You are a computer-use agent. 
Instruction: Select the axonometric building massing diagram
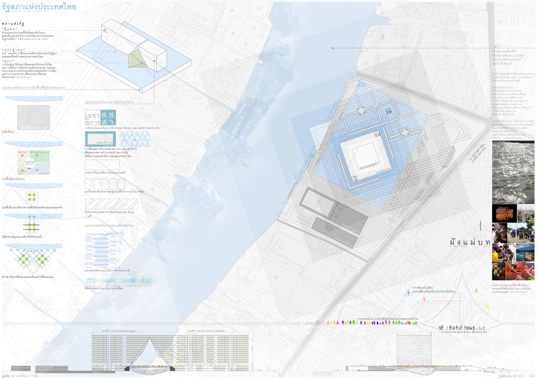pos(134,56)
